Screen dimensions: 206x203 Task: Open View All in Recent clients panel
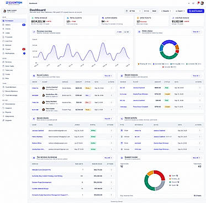(x=108, y=119)
